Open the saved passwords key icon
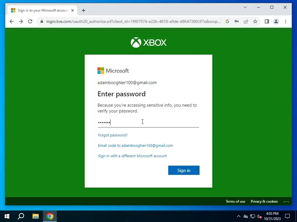Viewport: 297px width, 222px height. coord(237,21)
